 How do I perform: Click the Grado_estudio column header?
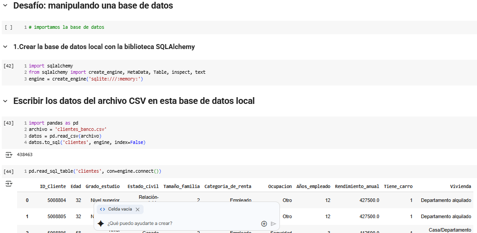(x=103, y=186)
